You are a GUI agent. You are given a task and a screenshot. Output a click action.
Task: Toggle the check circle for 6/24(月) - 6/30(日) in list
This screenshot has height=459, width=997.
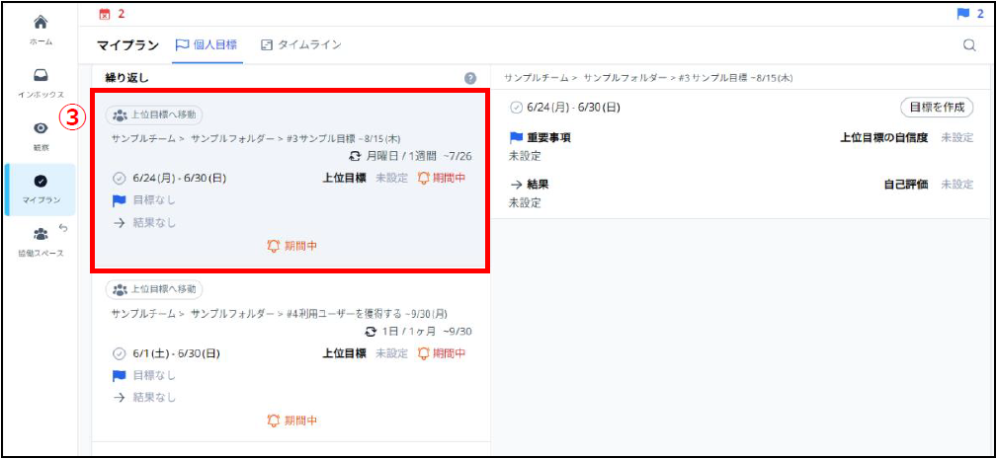[117, 179]
